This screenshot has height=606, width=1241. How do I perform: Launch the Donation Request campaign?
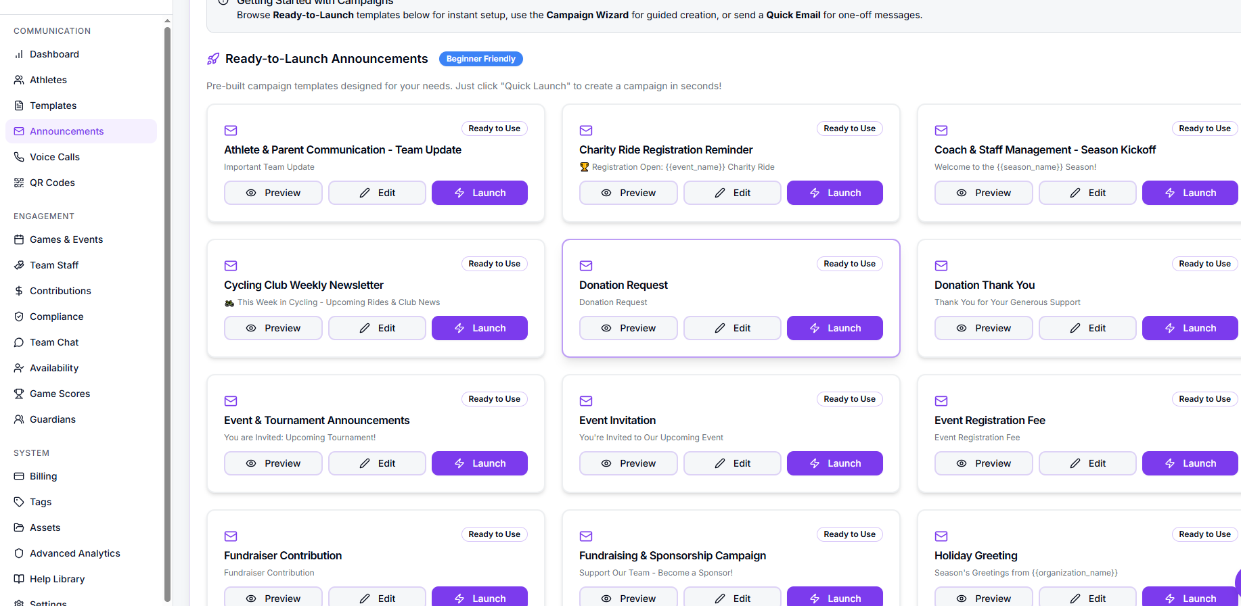click(x=834, y=328)
